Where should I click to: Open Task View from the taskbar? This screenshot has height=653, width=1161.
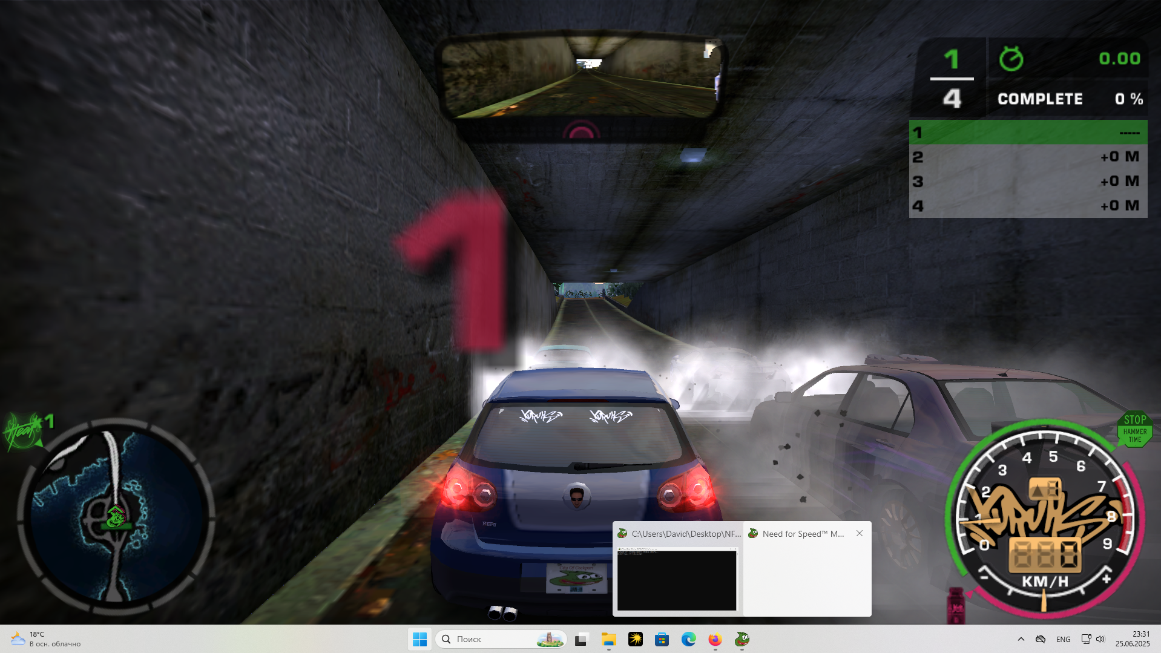[x=581, y=639]
